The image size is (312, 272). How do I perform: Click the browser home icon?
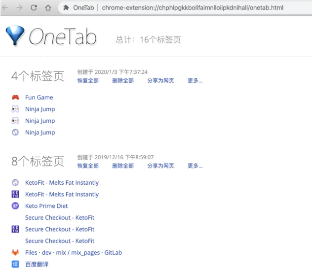[x=48, y=8]
